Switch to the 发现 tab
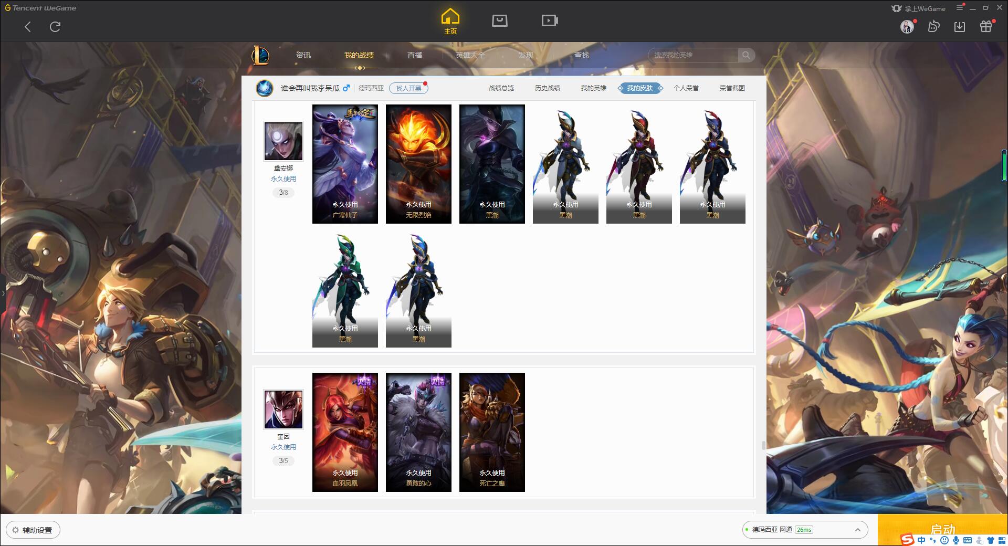The width and height of the screenshot is (1008, 546). pos(526,55)
